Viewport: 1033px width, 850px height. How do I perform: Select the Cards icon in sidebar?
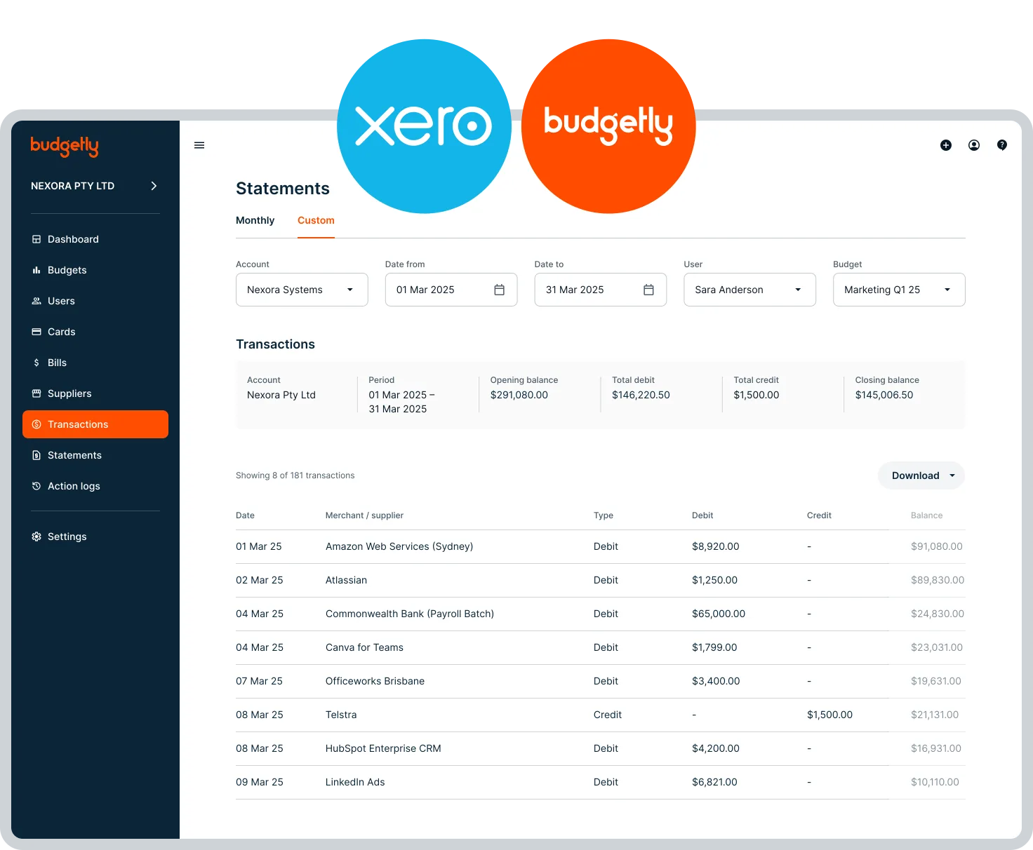click(36, 331)
